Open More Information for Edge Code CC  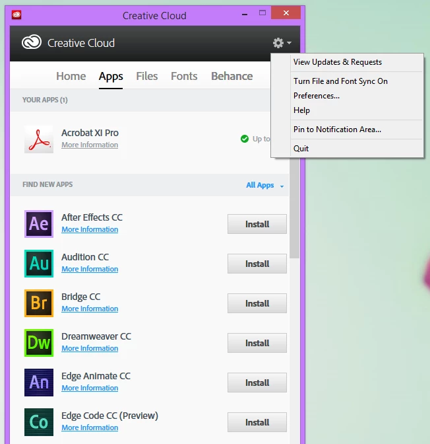pyautogui.click(x=90, y=427)
